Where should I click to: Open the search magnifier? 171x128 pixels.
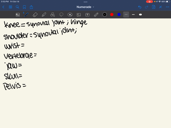[x=17, y=7]
